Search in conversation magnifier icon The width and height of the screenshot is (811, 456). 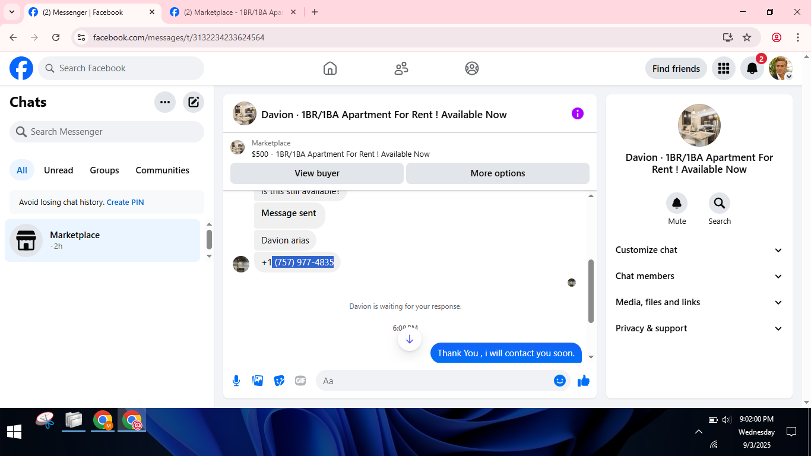[720, 203]
